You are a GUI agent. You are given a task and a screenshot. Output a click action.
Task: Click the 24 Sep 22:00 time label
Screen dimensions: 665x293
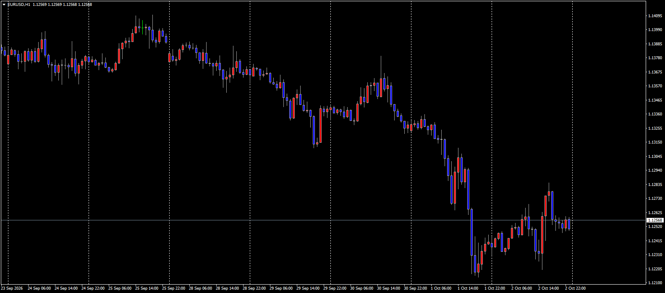pyautogui.click(x=93, y=288)
